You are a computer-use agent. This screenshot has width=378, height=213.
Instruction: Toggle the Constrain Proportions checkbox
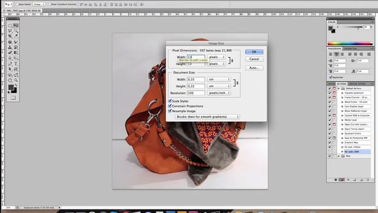(170, 106)
